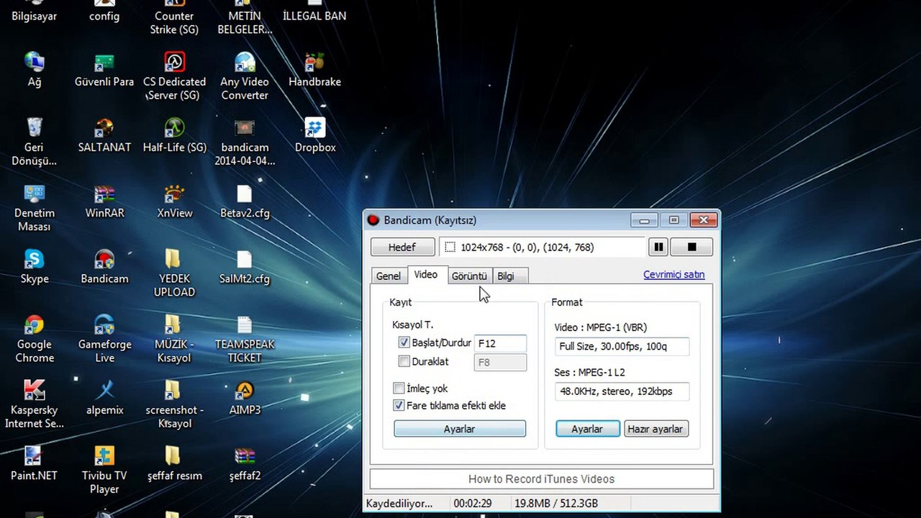The width and height of the screenshot is (921, 518).
Task: Enable İmleç yok checkbox
Action: [x=399, y=388]
